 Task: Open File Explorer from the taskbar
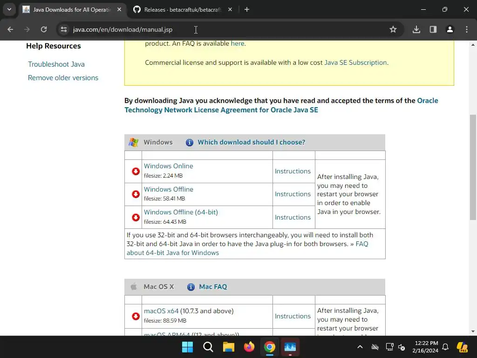228,347
